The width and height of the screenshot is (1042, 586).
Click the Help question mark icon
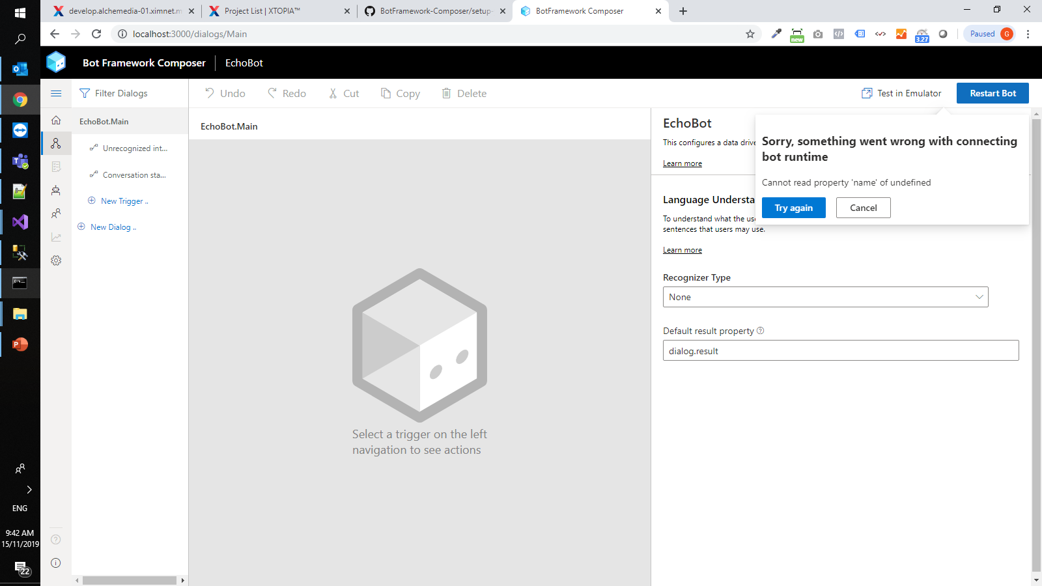click(56, 539)
